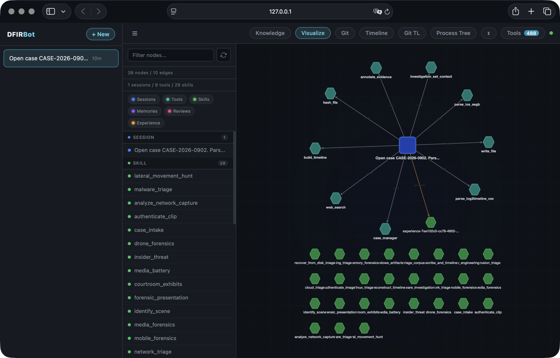Collapse the SESSION section header
The width and height of the screenshot is (560, 358).
tap(178, 138)
